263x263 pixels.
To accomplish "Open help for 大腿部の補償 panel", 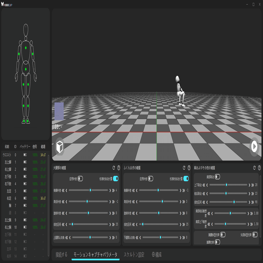I will click(118, 168).
